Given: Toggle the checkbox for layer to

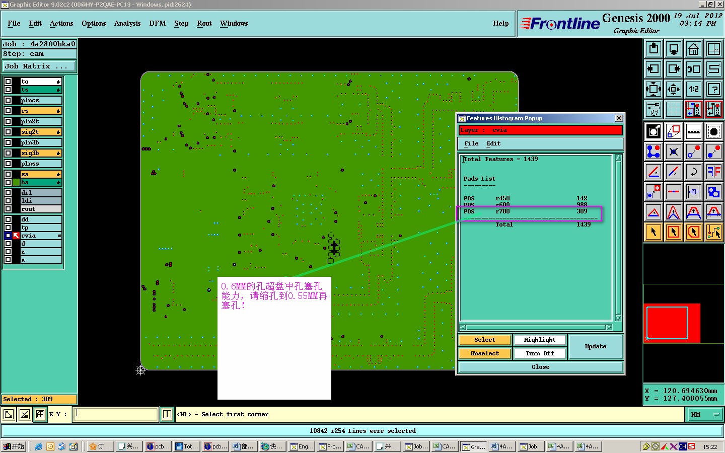Looking at the screenshot, I should click(8, 82).
